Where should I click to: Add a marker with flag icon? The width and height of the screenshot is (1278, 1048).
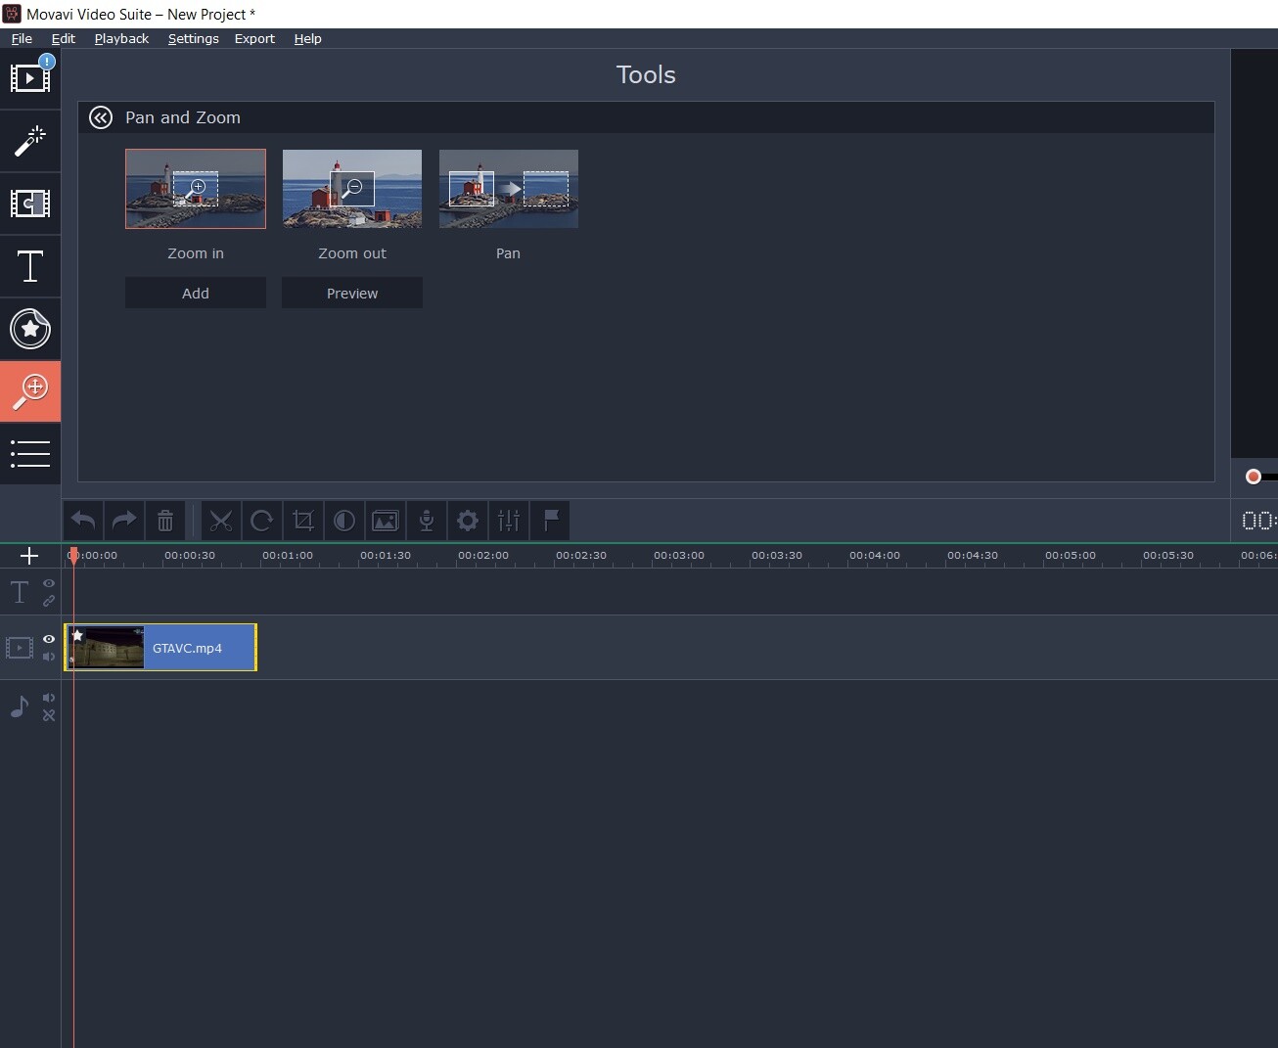coord(551,521)
